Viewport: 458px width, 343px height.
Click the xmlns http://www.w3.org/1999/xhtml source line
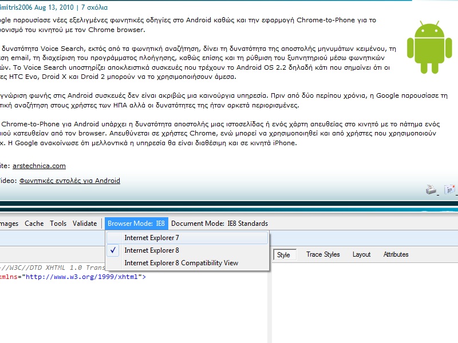click(x=73, y=277)
